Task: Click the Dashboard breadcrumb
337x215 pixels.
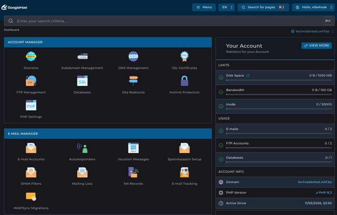Action: tap(11, 30)
